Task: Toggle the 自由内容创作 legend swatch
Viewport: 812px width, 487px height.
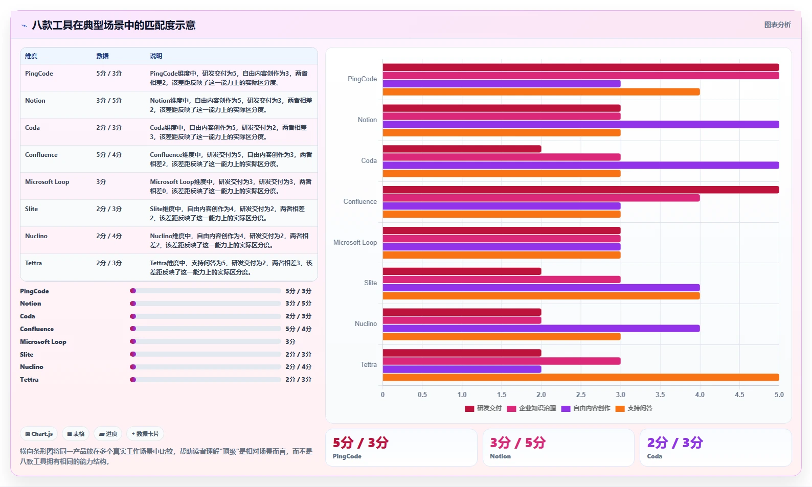Action: [566, 408]
